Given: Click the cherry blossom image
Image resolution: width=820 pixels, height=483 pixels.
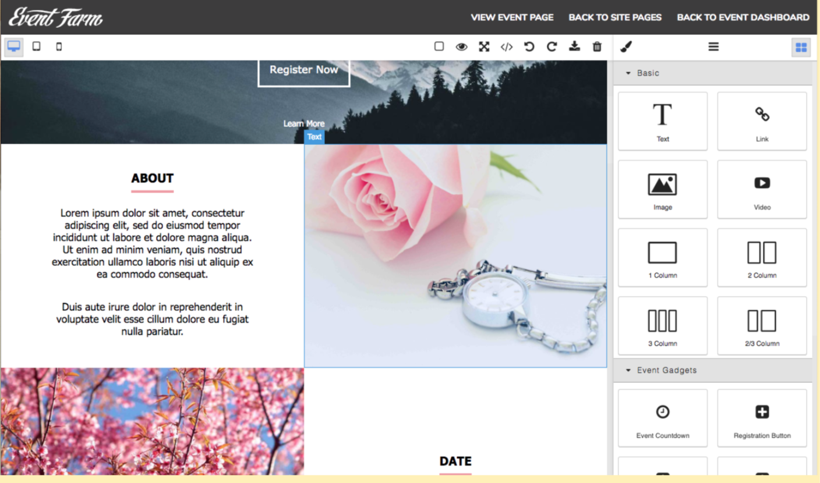Looking at the screenshot, I should (152, 421).
